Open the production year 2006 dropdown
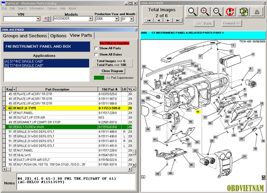Screen dimensions: 267x193 coord(117,19)
